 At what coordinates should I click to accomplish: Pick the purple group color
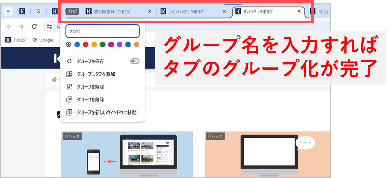[120, 45]
